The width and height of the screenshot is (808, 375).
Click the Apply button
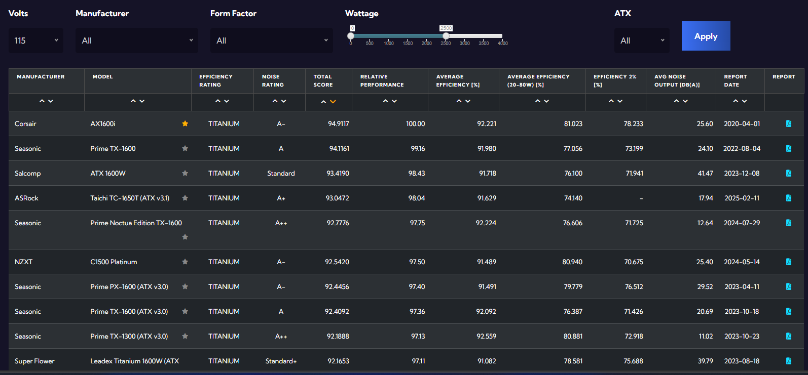(706, 36)
